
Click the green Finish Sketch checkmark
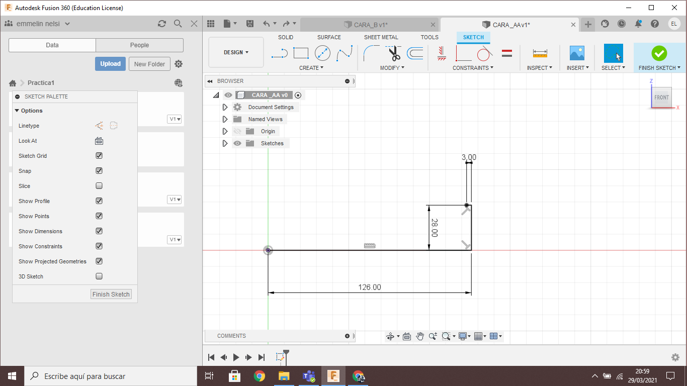[659, 53]
